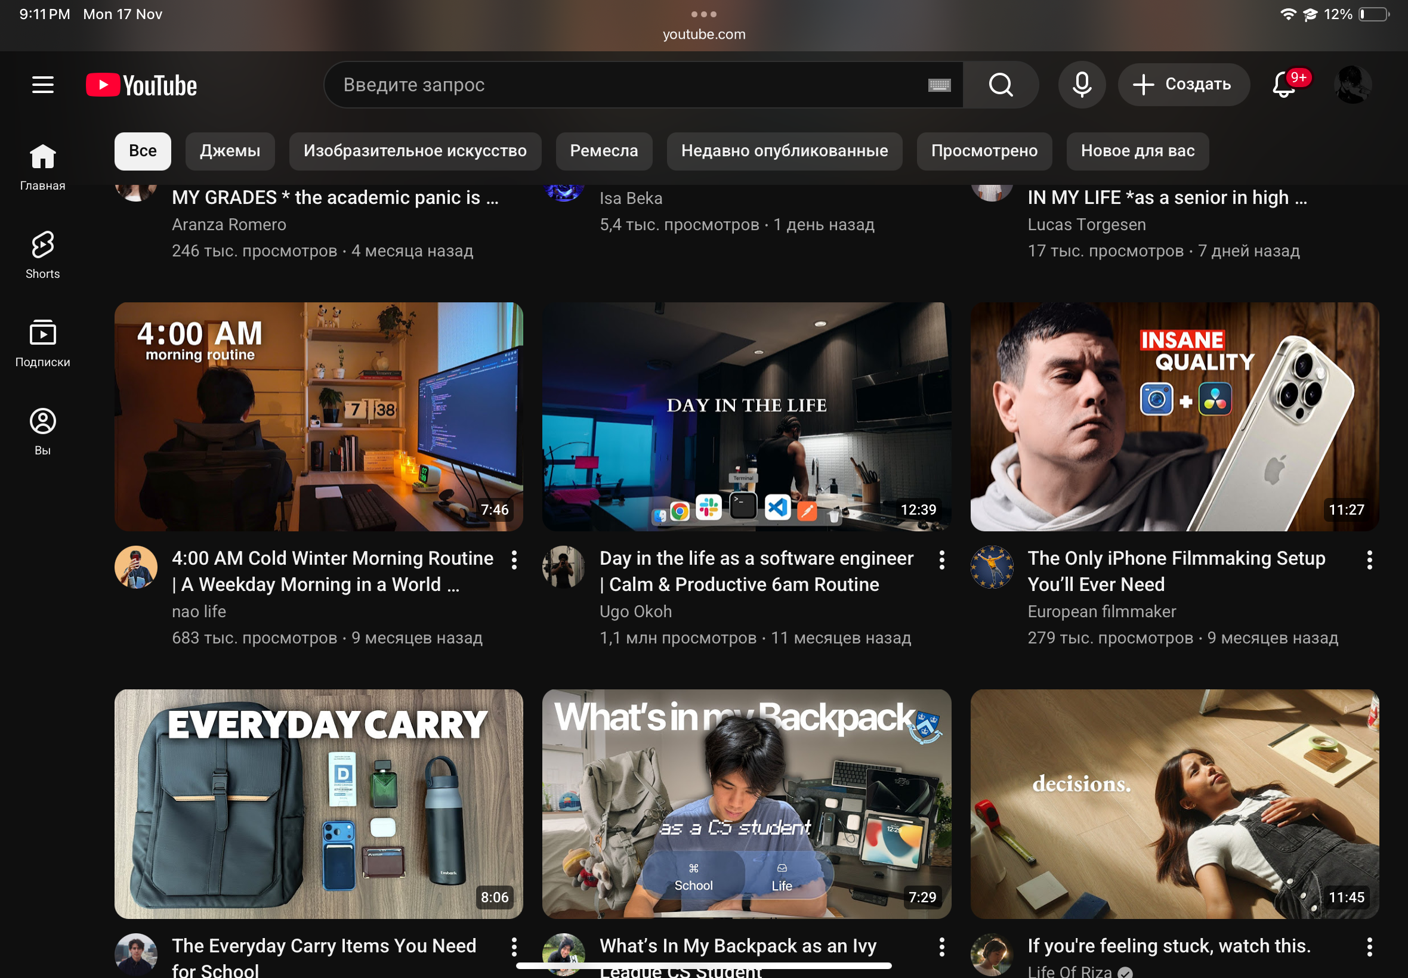This screenshot has width=1408, height=978.
Task: Open account avatar menu
Action: pyautogui.click(x=1353, y=85)
